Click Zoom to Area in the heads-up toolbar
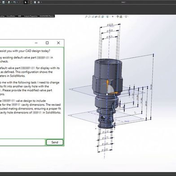Screen dimensions: 176x176 [x=89, y=17]
